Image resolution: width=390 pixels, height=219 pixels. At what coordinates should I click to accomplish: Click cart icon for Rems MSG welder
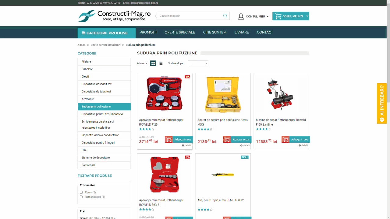227,140
